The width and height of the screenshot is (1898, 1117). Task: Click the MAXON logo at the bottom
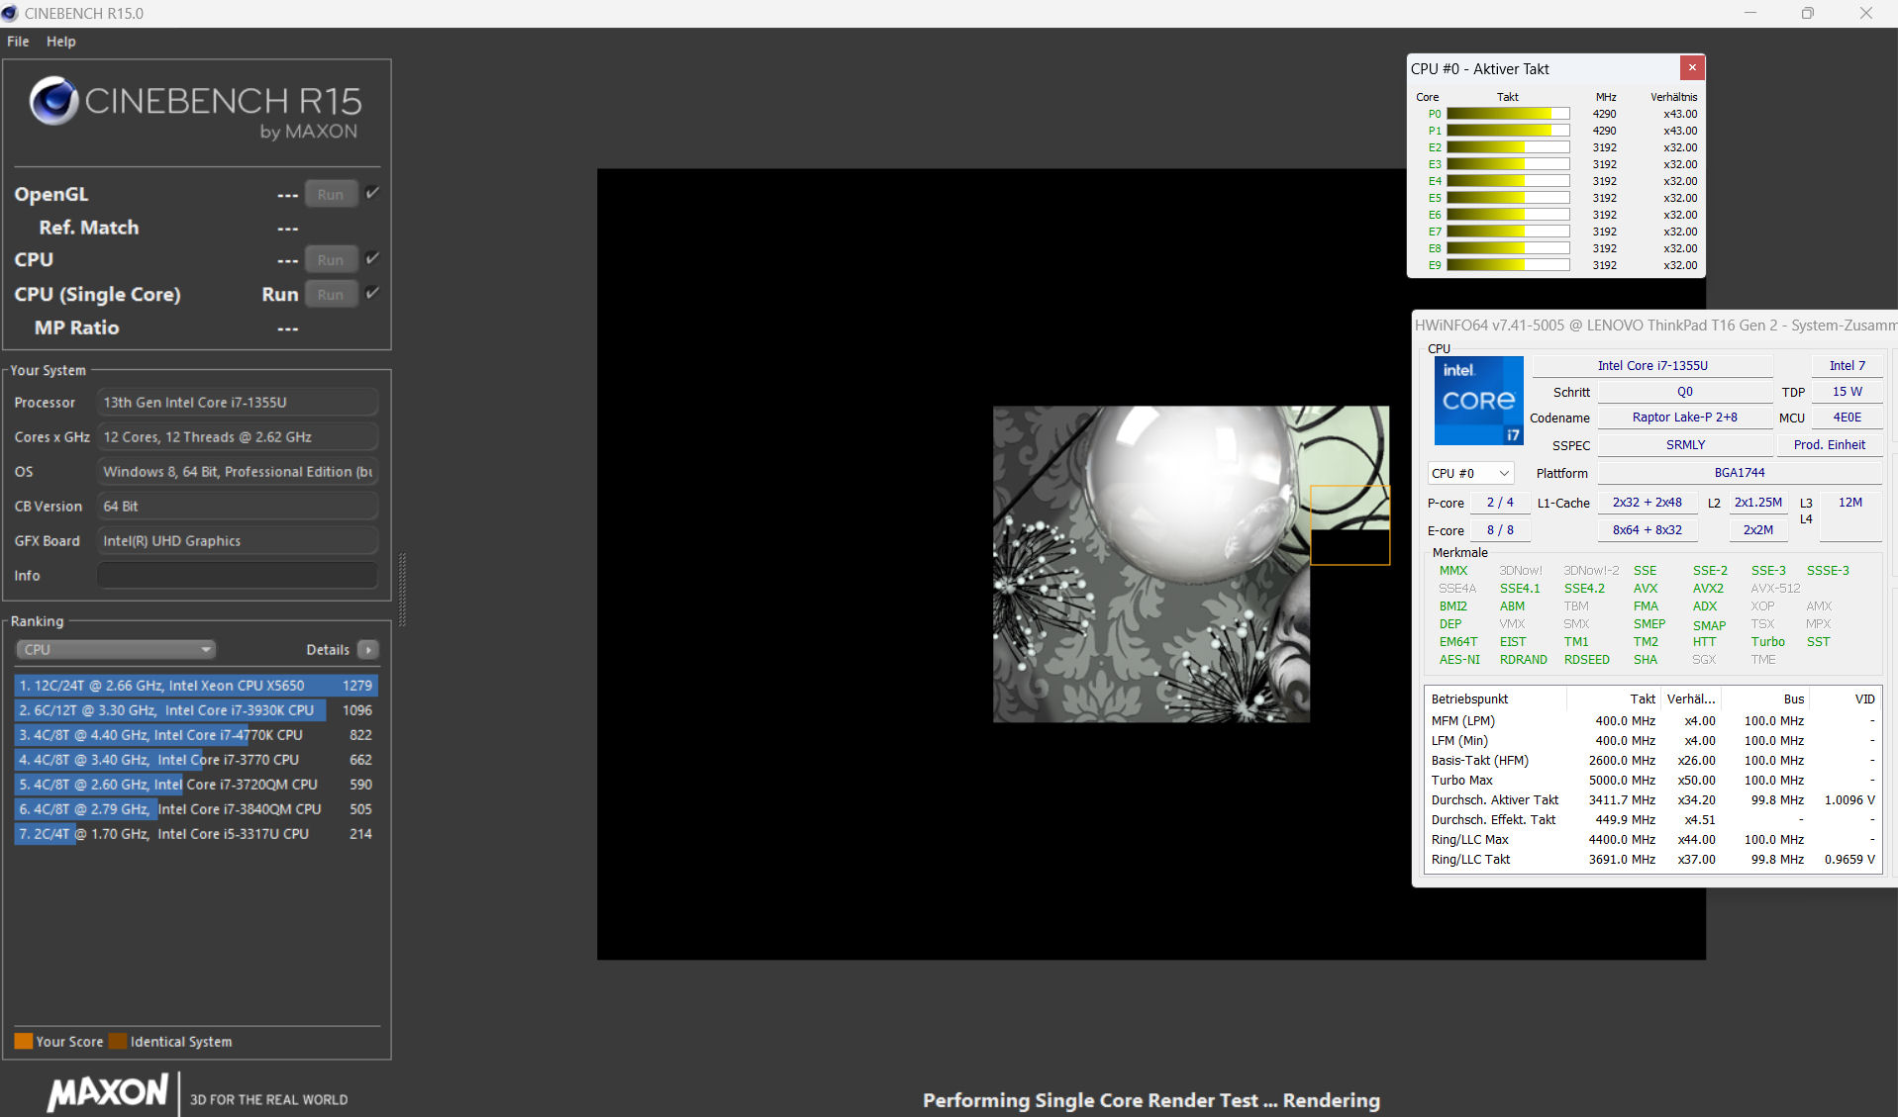108,1092
